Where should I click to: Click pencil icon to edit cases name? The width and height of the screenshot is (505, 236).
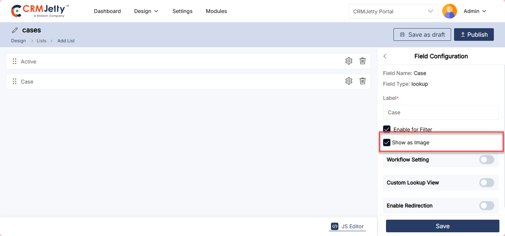(15, 30)
